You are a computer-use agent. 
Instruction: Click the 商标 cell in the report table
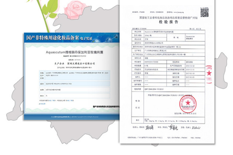[x=176, y=37]
